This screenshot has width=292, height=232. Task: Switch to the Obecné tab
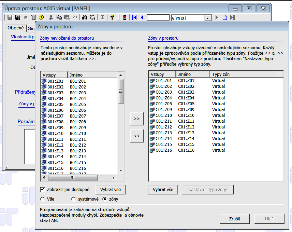pos(16,28)
